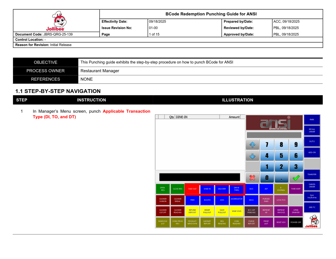Screen dimensions: 336x259
Task: Click the PURGE REPORT button
Action: (x=251, y=222)
